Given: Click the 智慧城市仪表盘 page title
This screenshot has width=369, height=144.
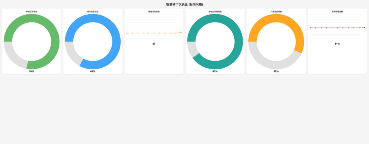Looking at the screenshot, I should click(184, 4).
